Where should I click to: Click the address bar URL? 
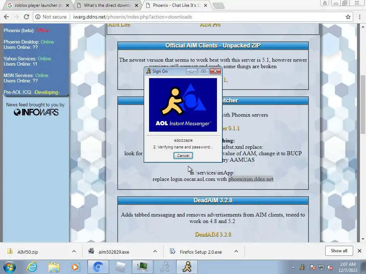[x=133, y=17]
